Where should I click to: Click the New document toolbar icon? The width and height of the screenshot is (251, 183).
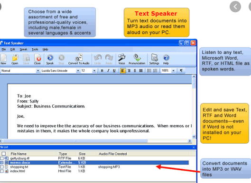(x=3, y=59)
